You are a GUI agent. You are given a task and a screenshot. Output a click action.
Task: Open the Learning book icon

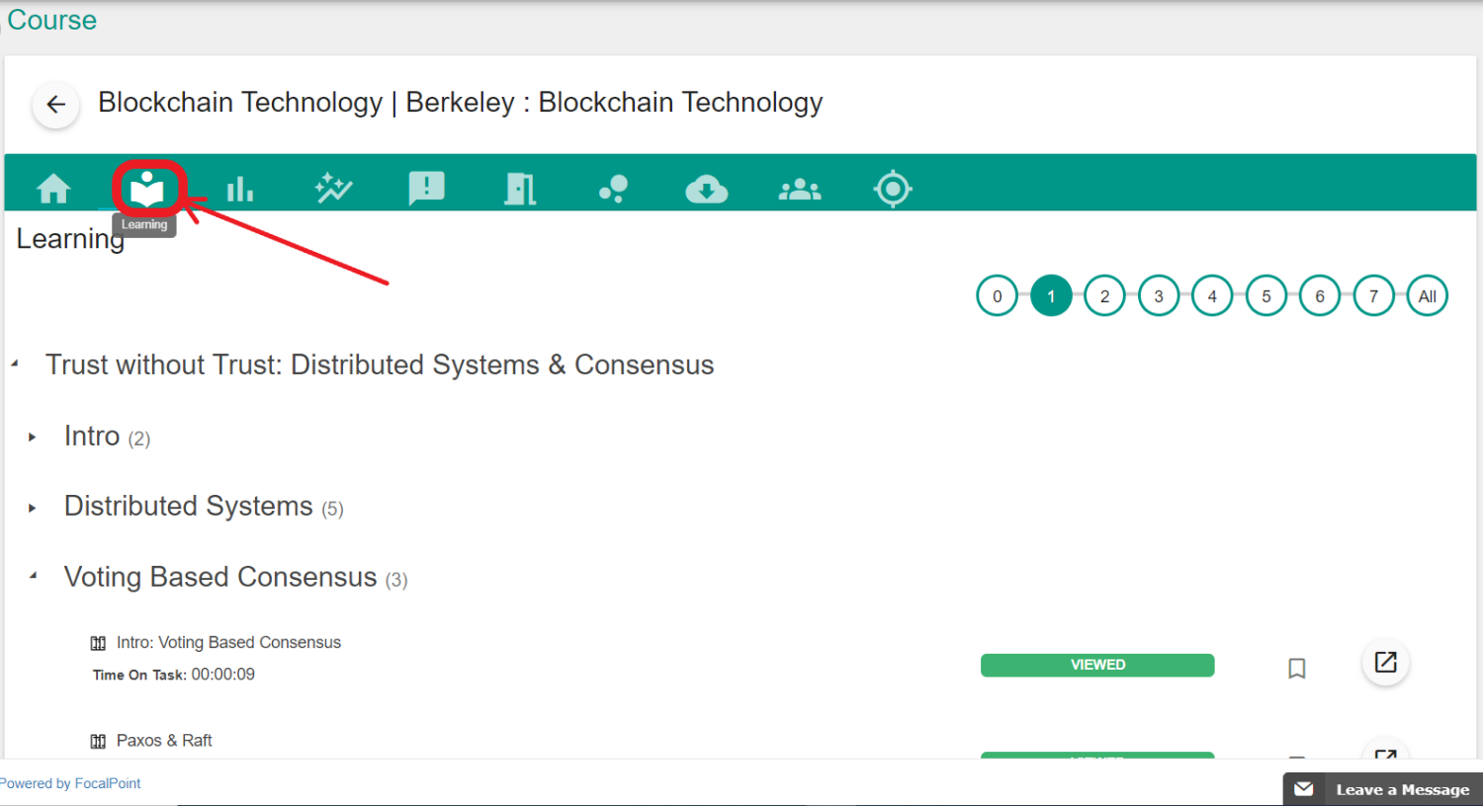click(x=147, y=188)
